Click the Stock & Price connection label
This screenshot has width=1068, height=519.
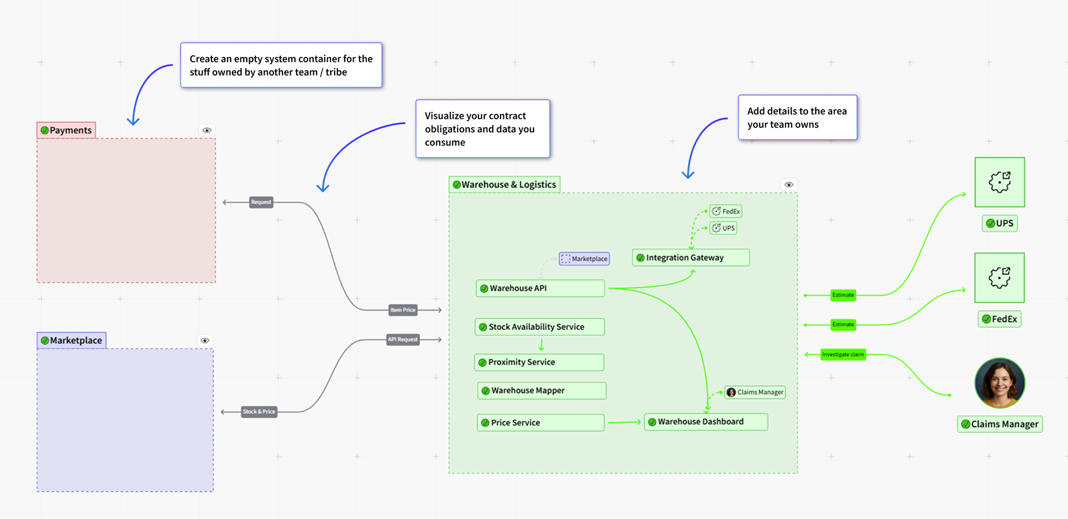(x=259, y=412)
